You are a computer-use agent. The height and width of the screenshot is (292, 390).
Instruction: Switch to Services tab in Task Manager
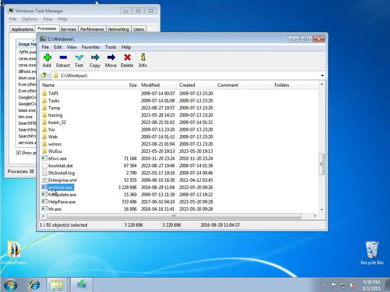(69, 29)
